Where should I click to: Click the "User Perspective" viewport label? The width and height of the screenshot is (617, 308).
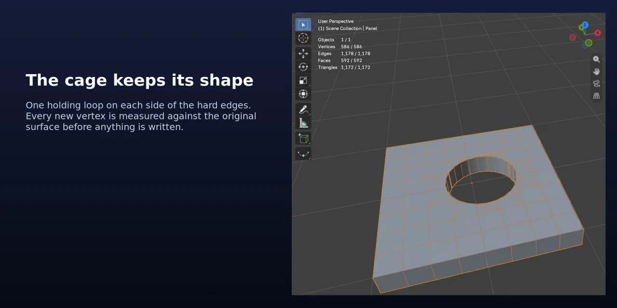point(335,21)
